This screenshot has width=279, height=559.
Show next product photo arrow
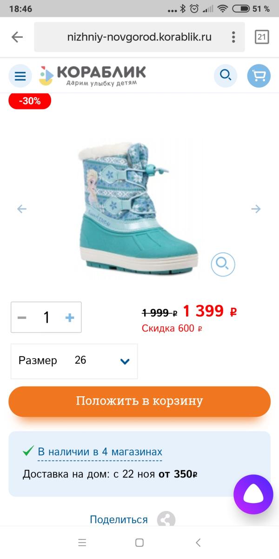pos(256,209)
